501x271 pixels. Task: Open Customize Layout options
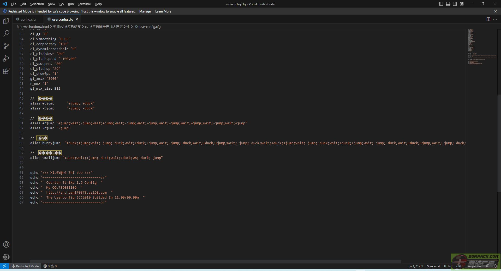[462, 4]
